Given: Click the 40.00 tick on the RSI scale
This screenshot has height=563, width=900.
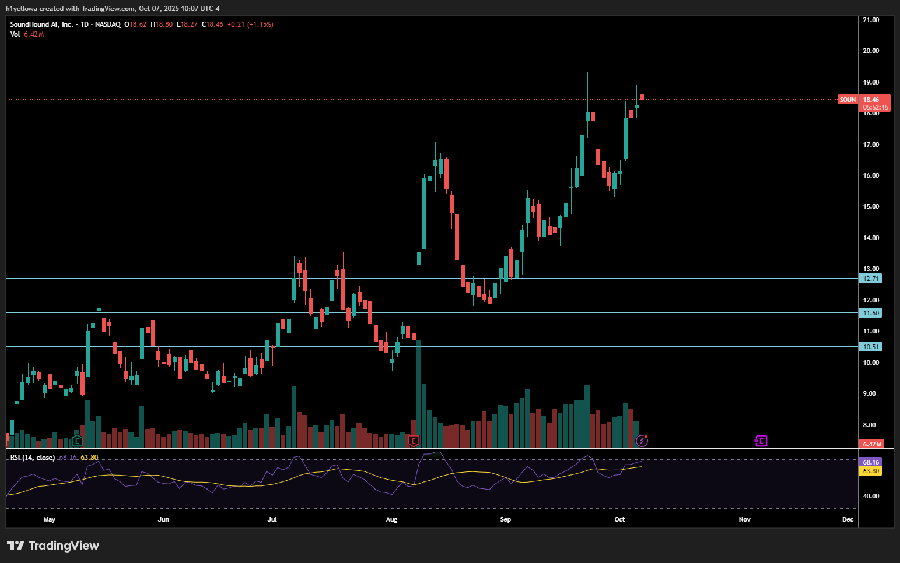Looking at the screenshot, I should coord(871,496).
